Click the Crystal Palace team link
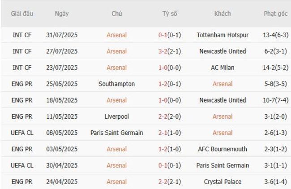The width and height of the screenshot is (291, 189). [223, 182]
